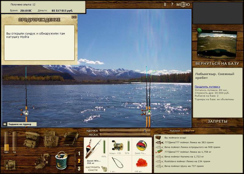Image resolution: width=244 pixels, height=174 pixels.
Task: Click the dark empty panel beside МЕНЮ
Action: [x=217, y=13]
